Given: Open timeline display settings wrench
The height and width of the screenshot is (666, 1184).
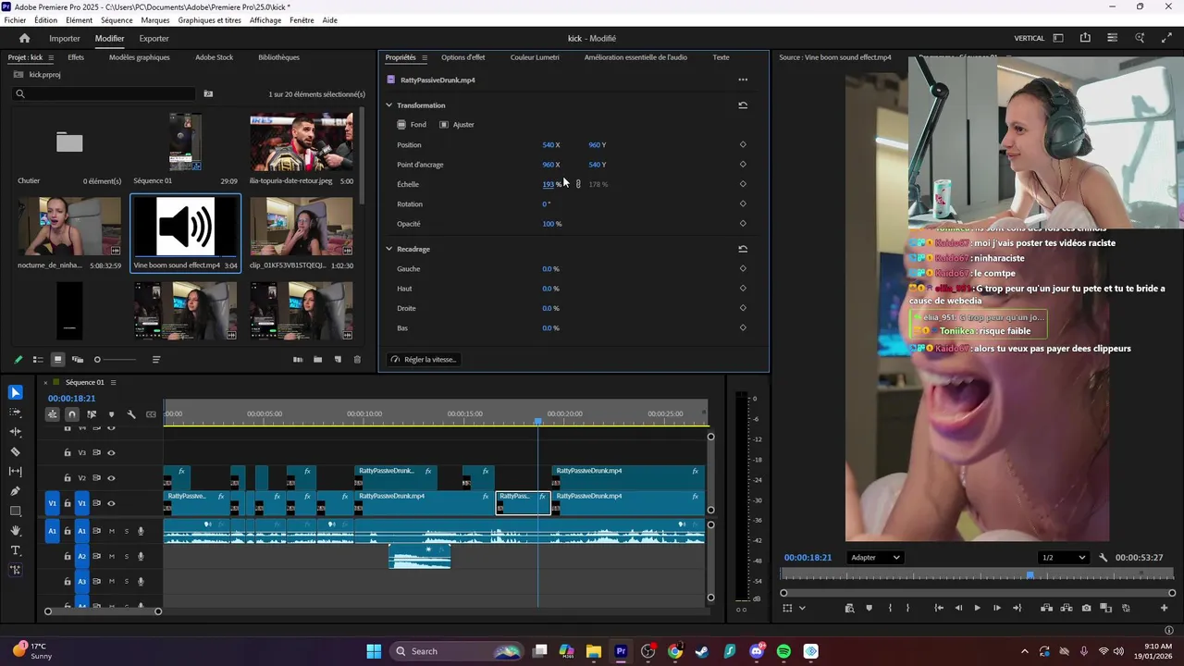Looking at the screenshot, I should [131, 414].
